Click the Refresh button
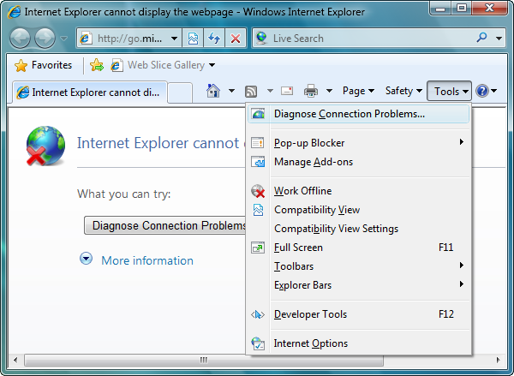The image size is (514, 376). point(214,39)
